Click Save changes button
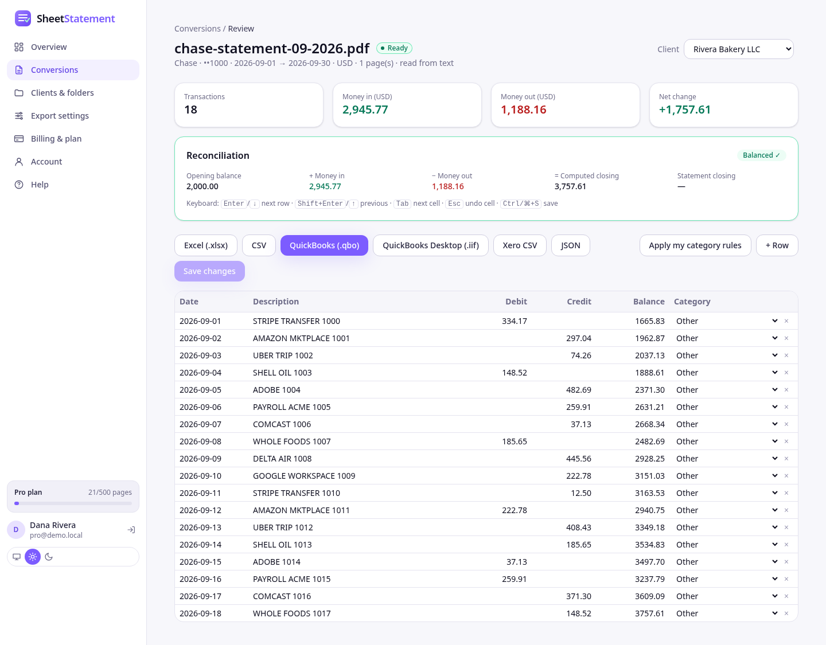Viewport: 826px width, 645px height. point(209,271)
